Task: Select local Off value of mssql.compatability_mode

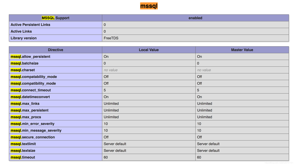Action: point(106,77)
